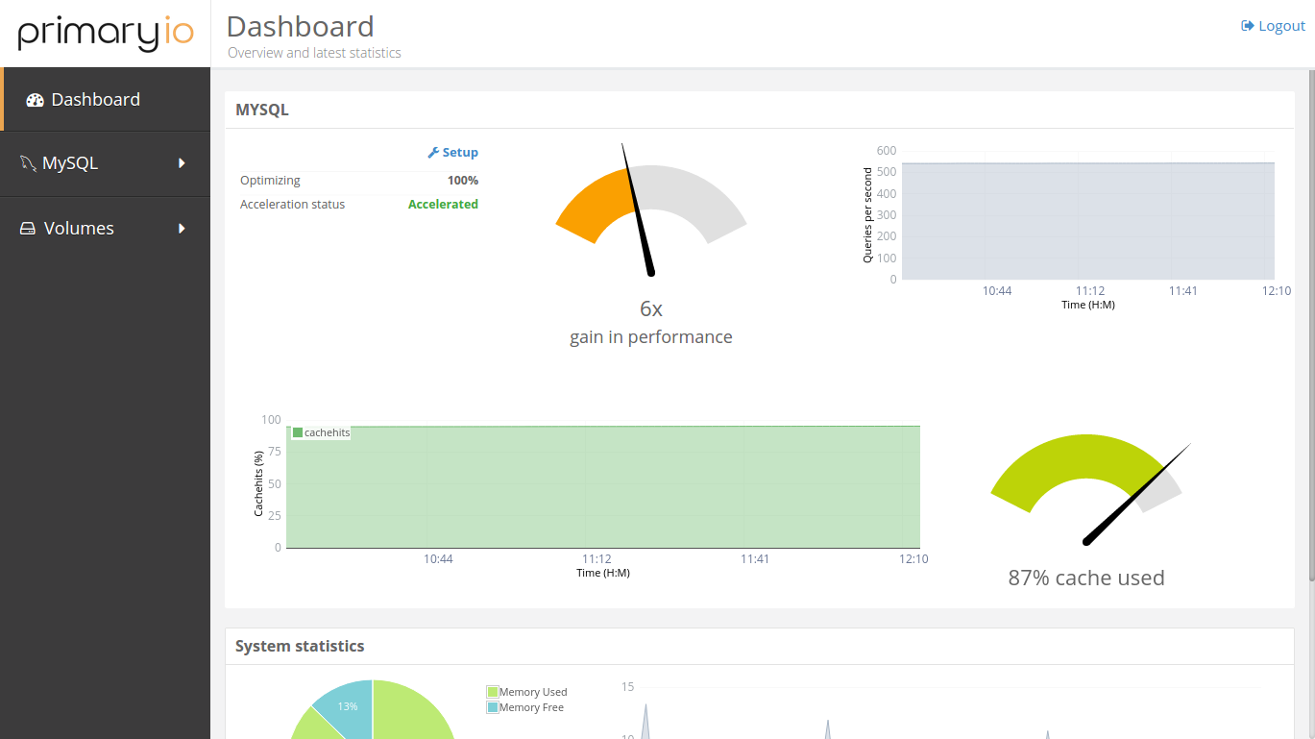1315x739 pixels.
Task: Click the 'Cachehits (%)' axis label
Action: point(258,483)
